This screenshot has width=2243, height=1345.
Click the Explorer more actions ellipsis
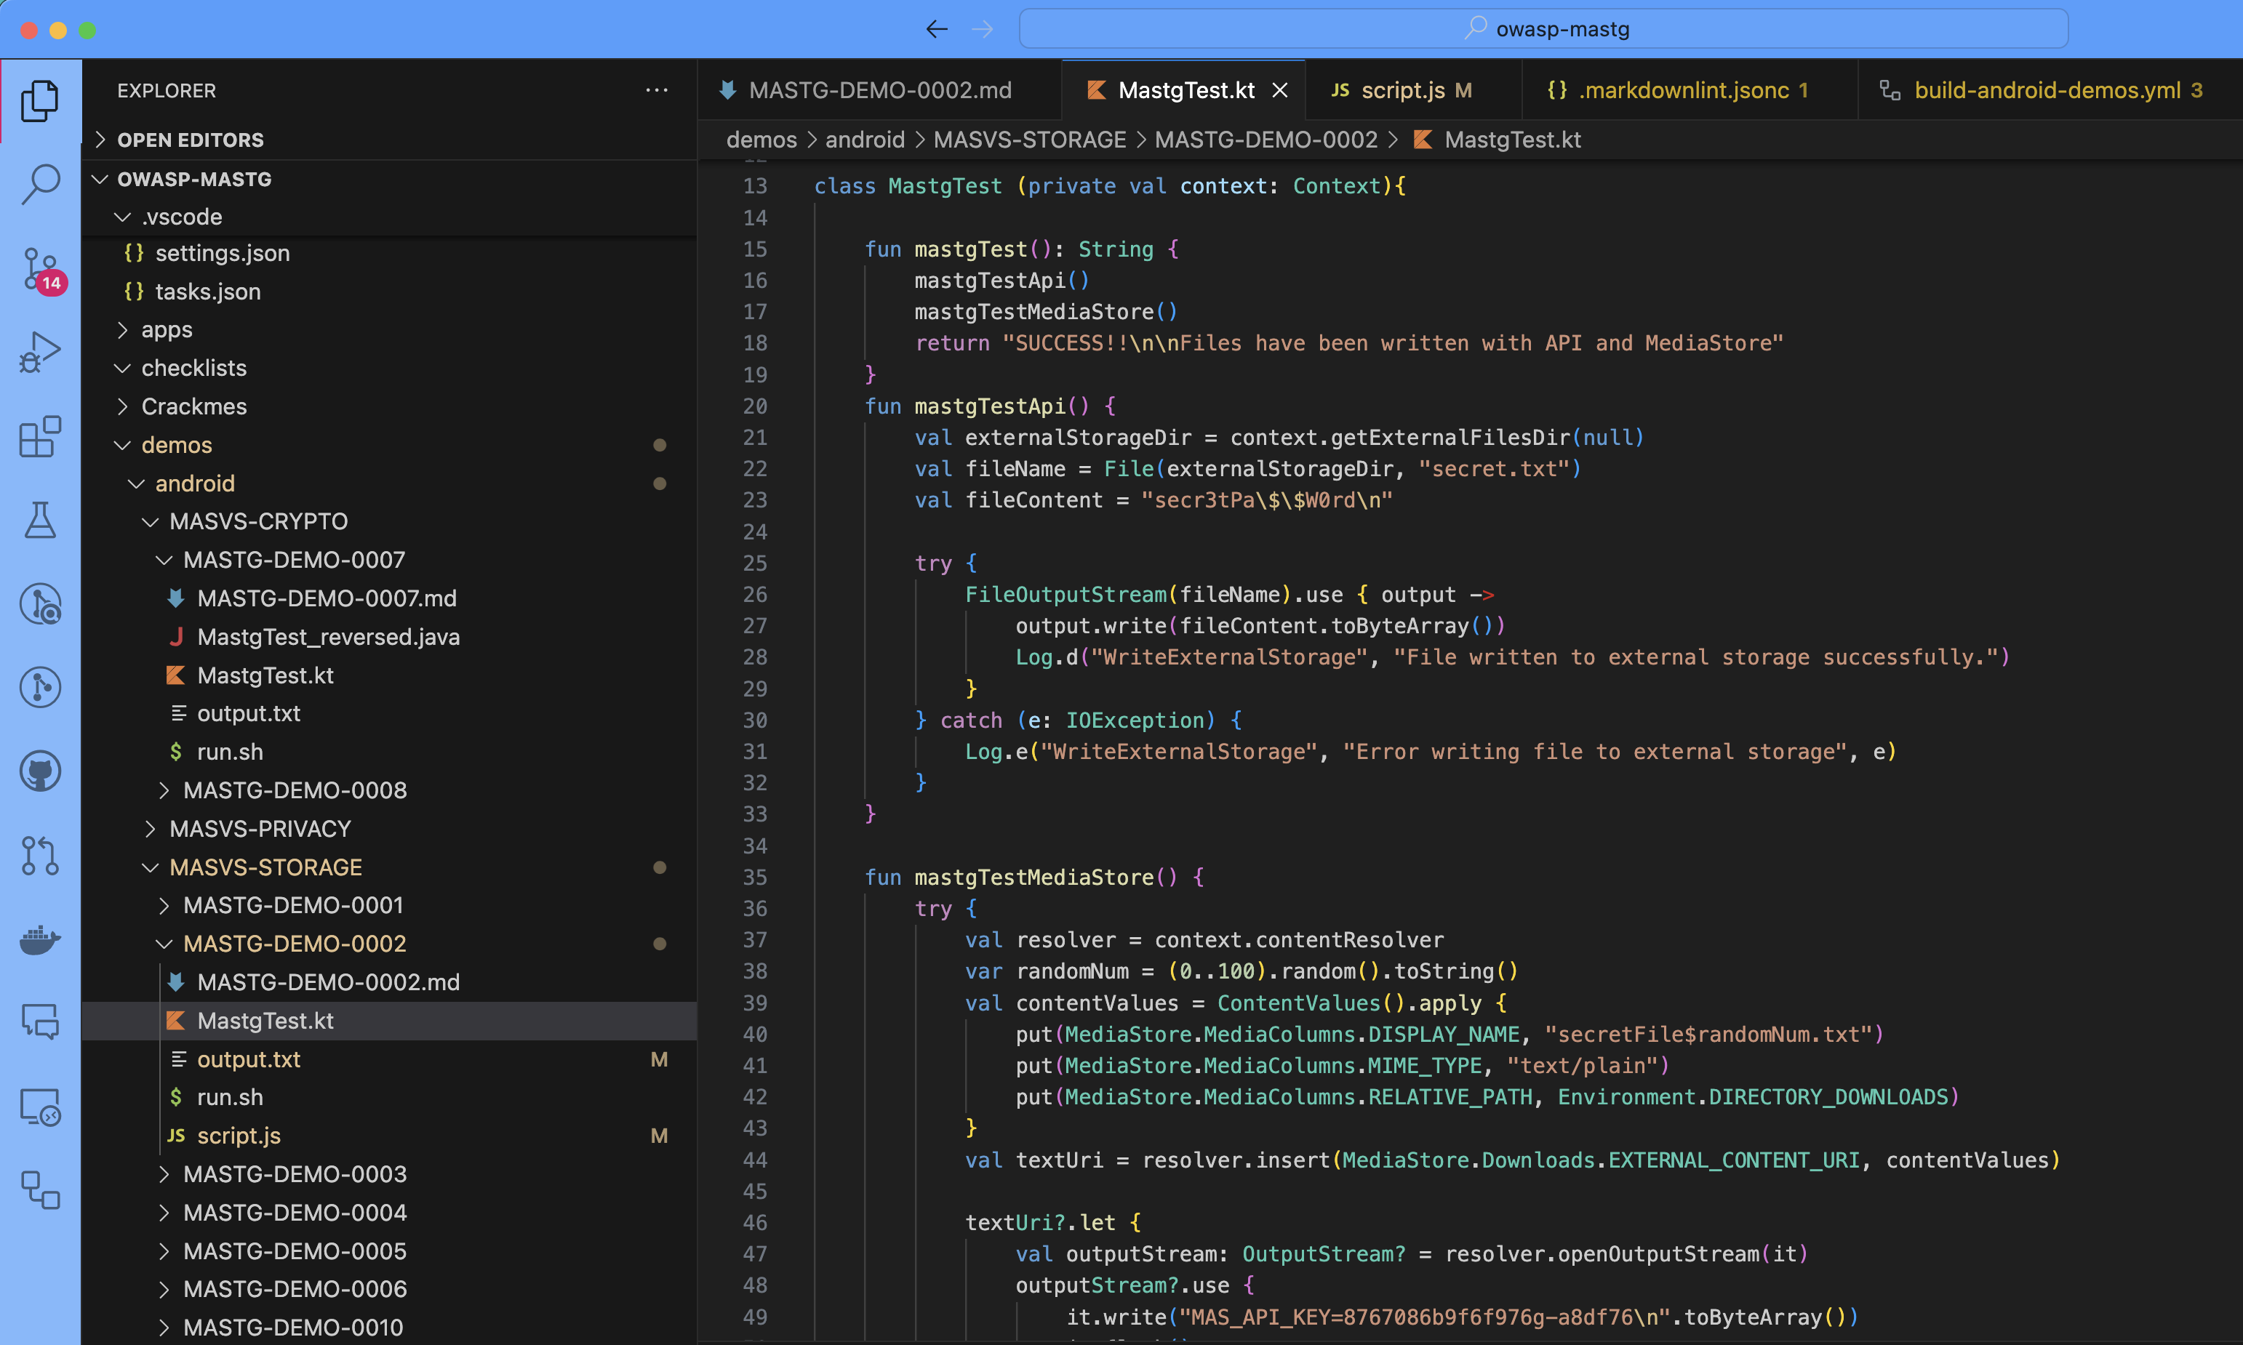(x=657, y=91)
